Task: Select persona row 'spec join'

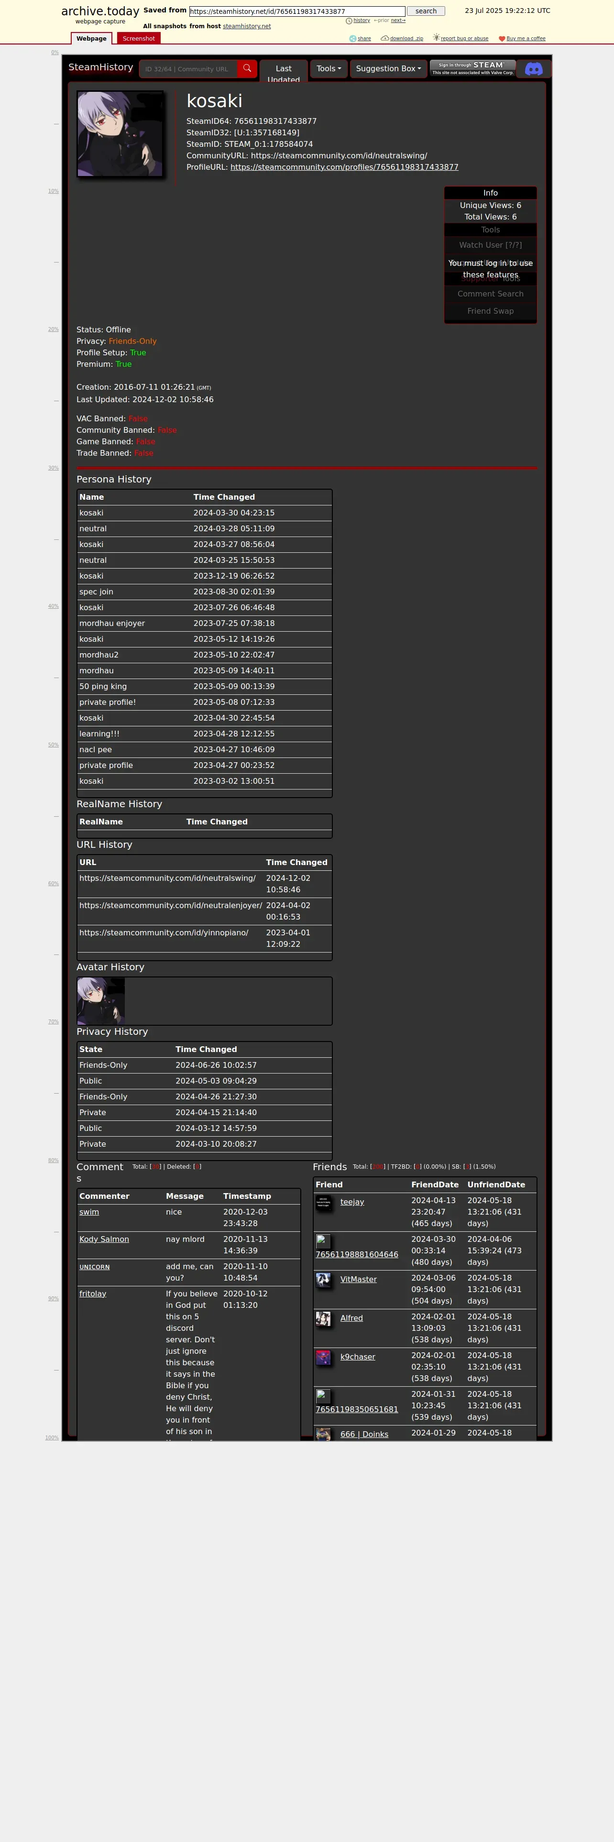Action: pos(205,592)
